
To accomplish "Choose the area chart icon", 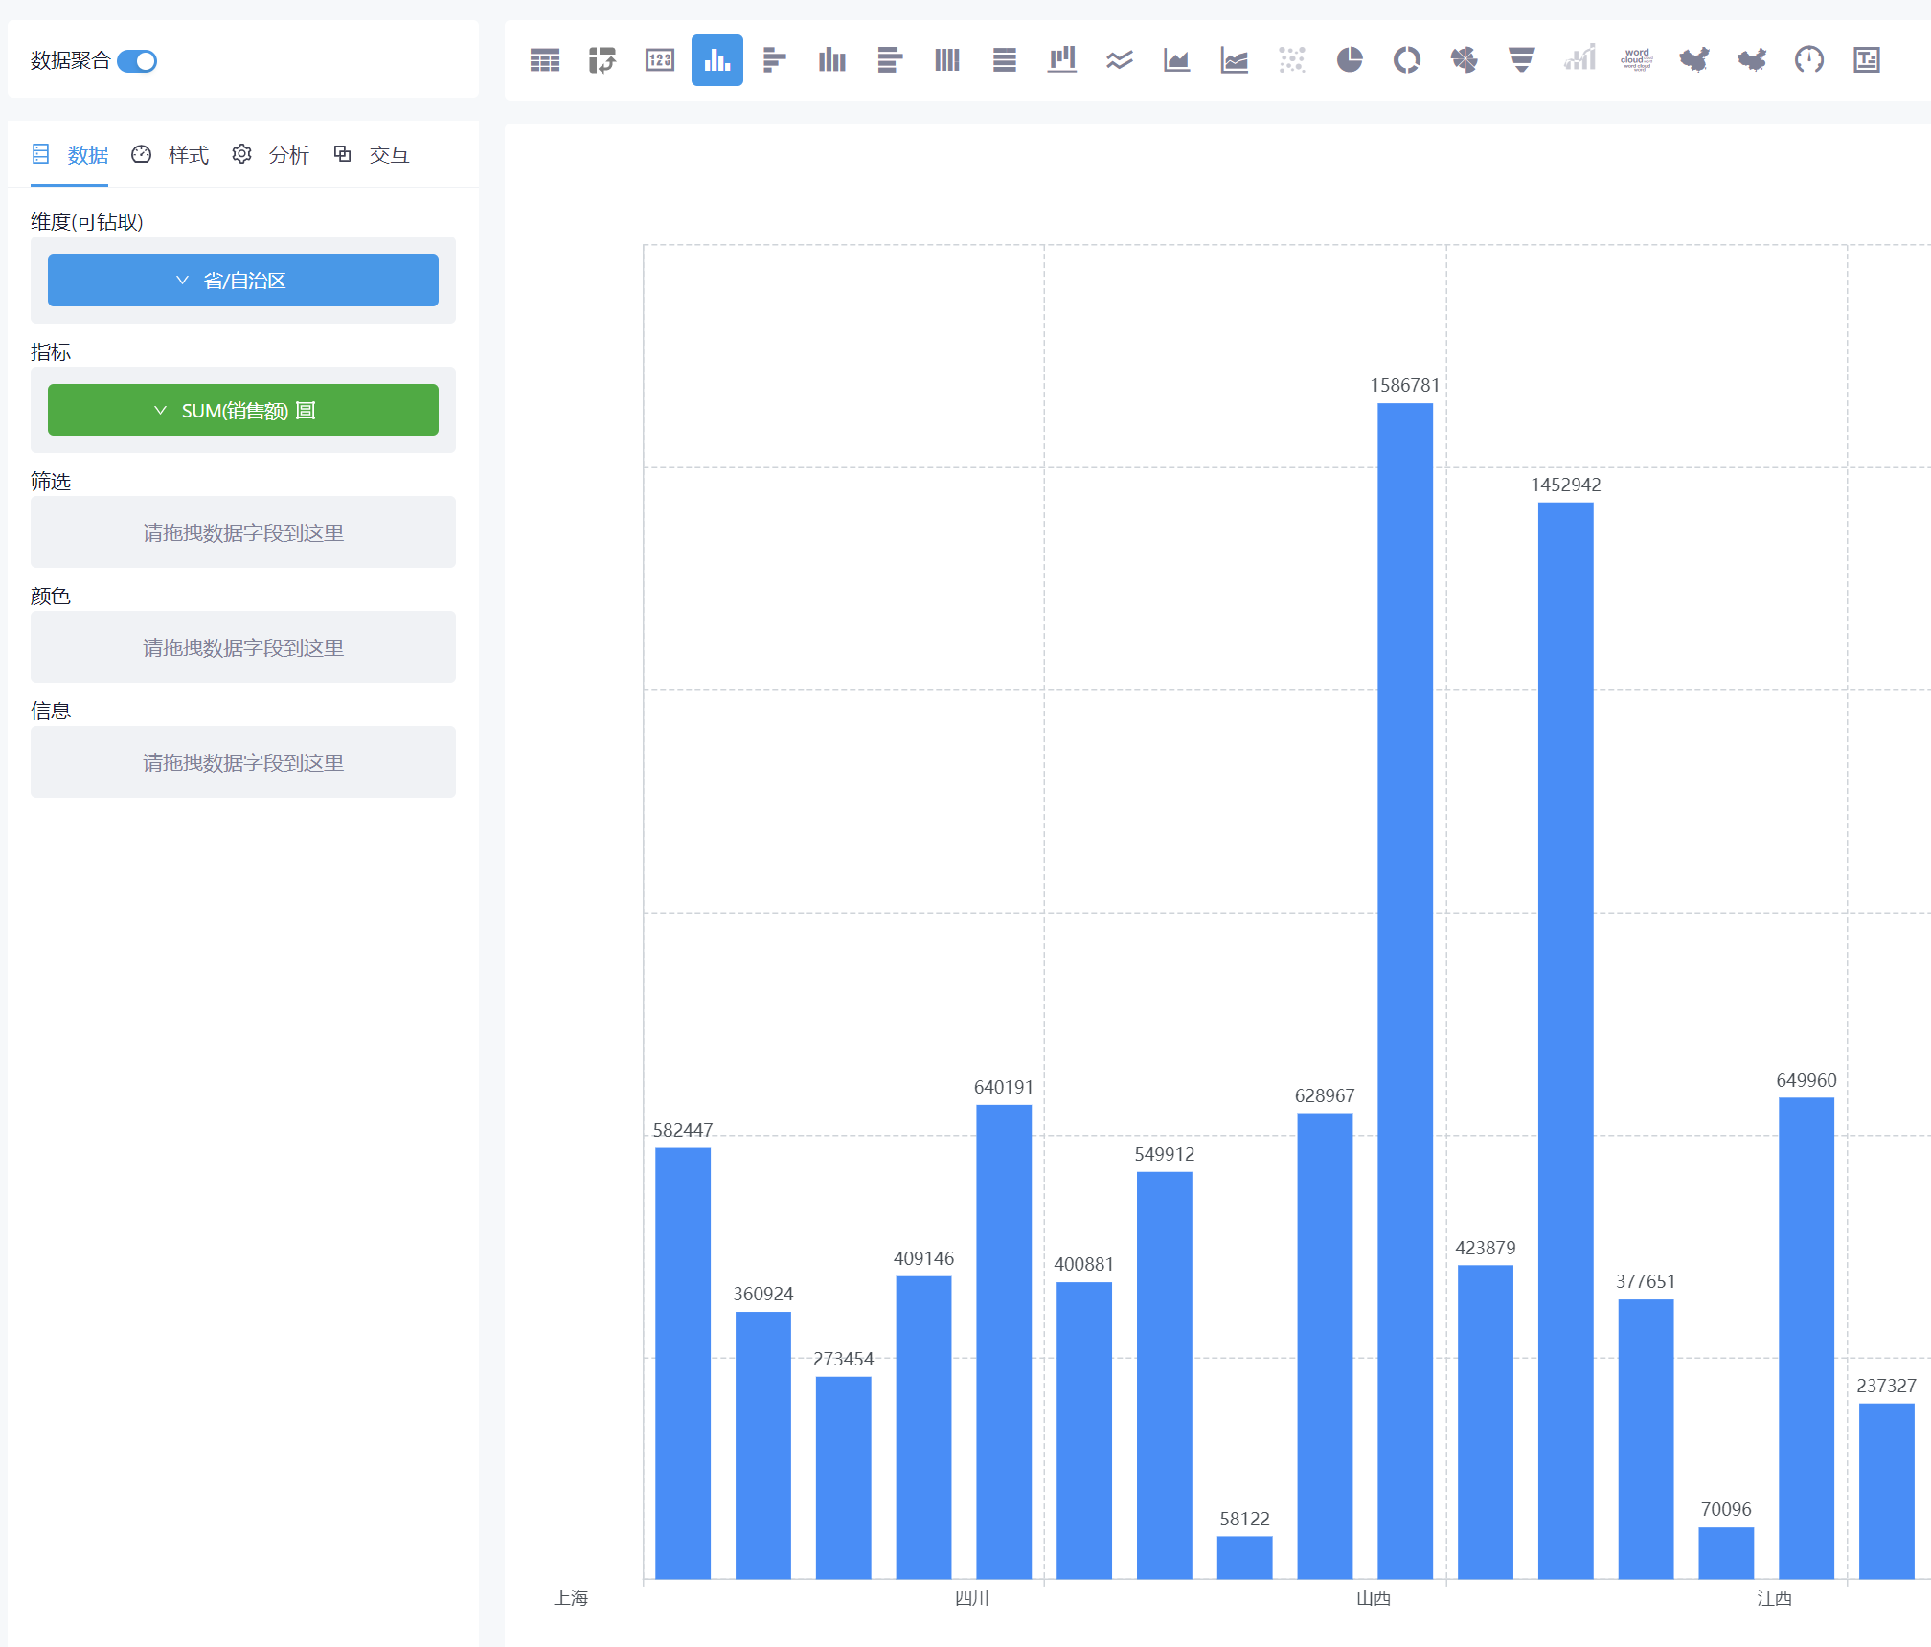I will tap(1177, 60).
